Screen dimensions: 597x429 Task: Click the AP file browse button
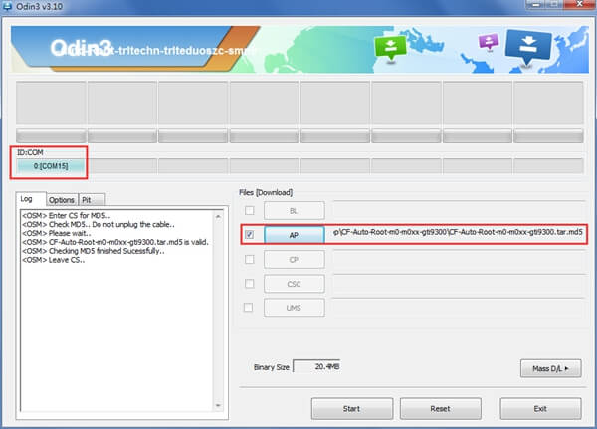pyautogui.click(x=294, y=235)
